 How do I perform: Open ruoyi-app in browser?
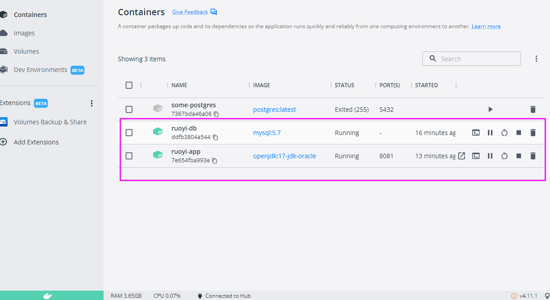click(462, 156)
